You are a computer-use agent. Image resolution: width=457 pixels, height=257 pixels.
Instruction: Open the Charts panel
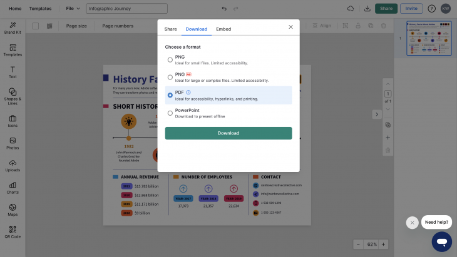(13, 188)
